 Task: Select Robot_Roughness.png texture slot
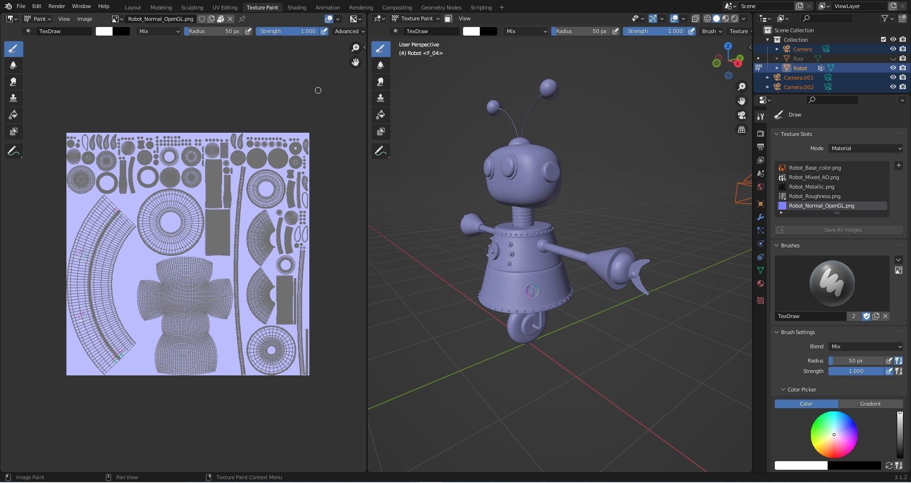coord(831,196)
